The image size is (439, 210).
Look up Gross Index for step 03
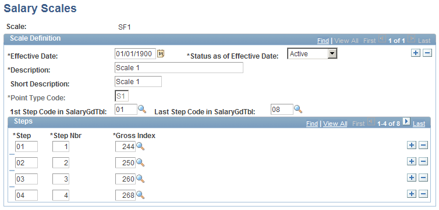(140, 179)
